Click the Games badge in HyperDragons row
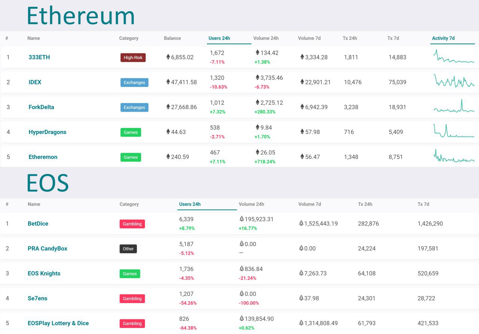Viewport: 479px width, 334px height. coord(131,132)
